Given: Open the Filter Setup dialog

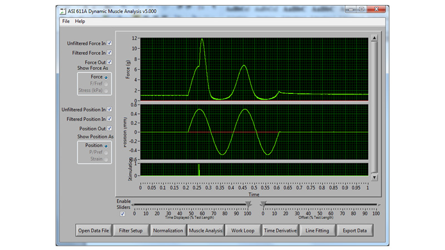Looking at the screenshot, I should pos(131,231).
